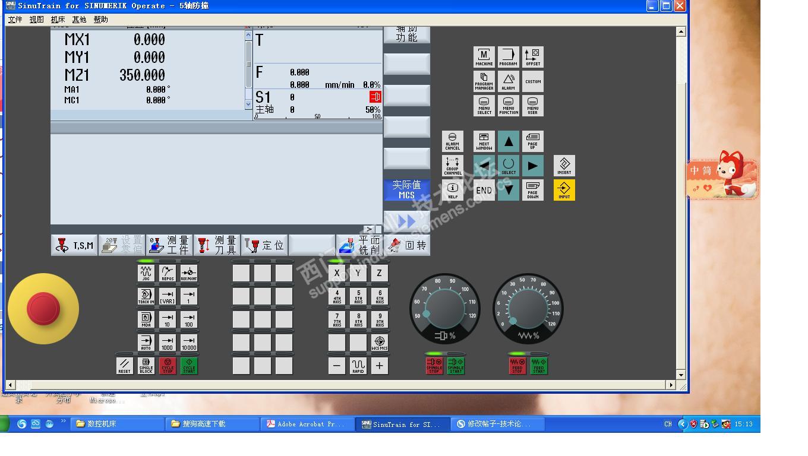Enable JOG mode

pos(146,273)
